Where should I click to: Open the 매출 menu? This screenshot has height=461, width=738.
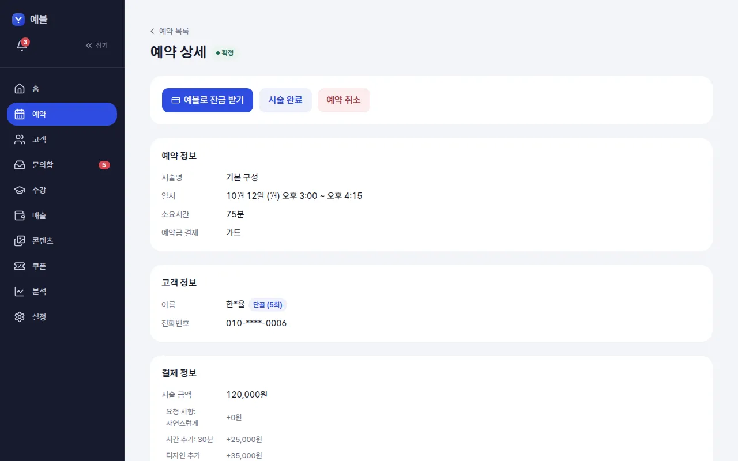point(62,216)
